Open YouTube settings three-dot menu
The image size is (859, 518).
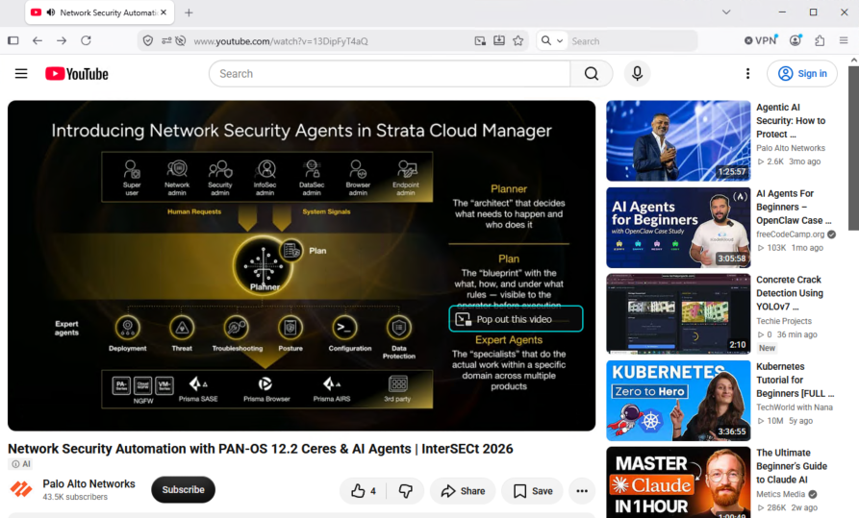point(747,73)
